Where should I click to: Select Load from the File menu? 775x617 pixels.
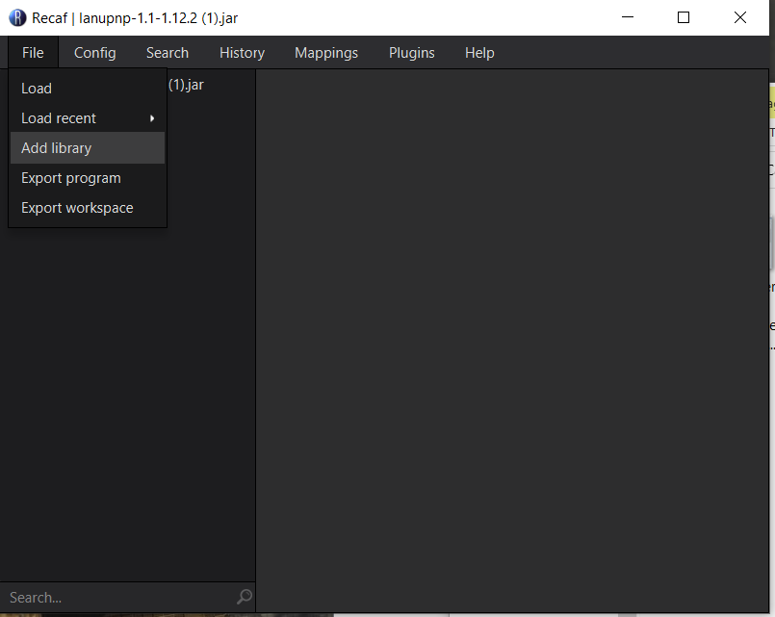click(x=37, y=88)
